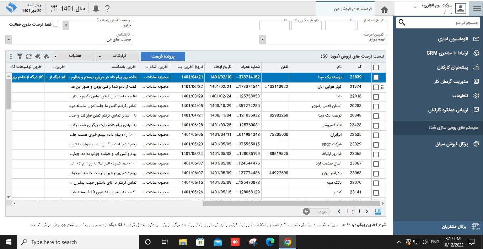Tick the select-all checkbox in the table header
The height and width of the screenshot is (249, 483).
[376, 67]
